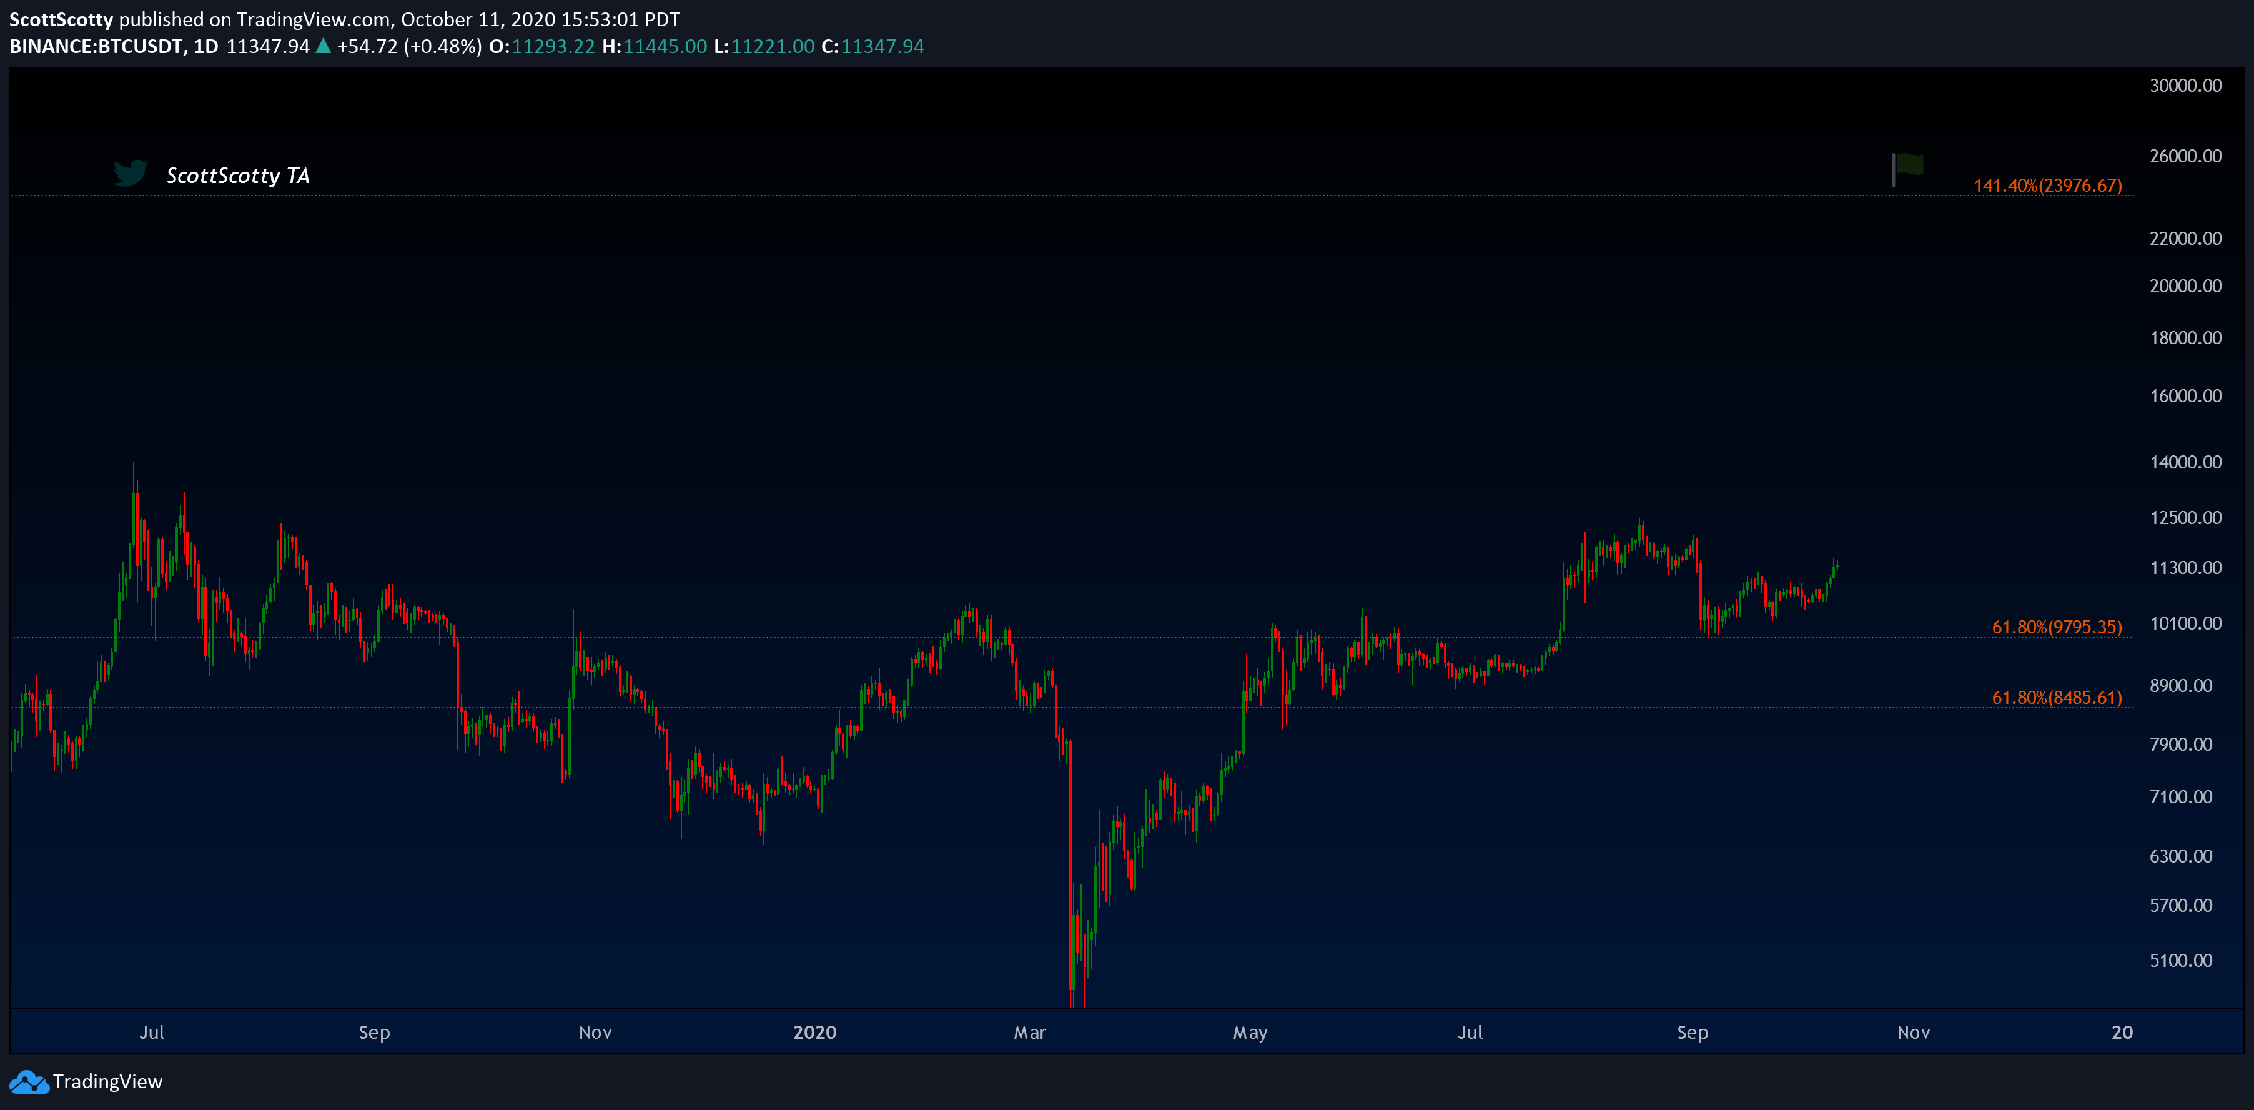Click the green up-arrow beside 11347.94
The image size is (2254, 1110).
pos(323,46)
